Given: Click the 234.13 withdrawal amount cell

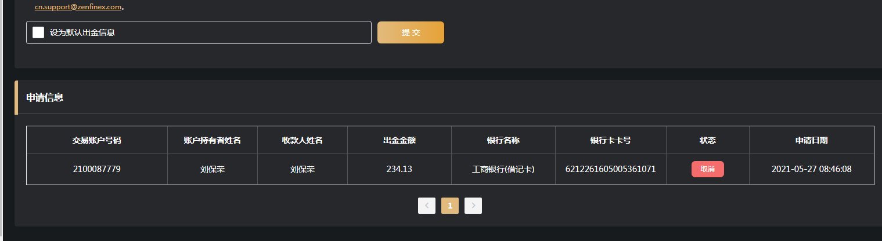Looking at the screenshot, I should [399, 169].
